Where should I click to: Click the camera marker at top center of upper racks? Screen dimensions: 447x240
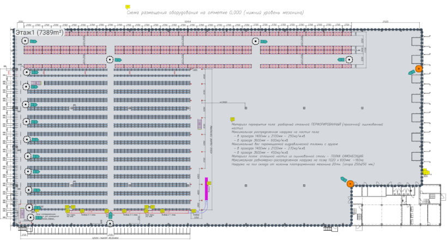point(255,41)
